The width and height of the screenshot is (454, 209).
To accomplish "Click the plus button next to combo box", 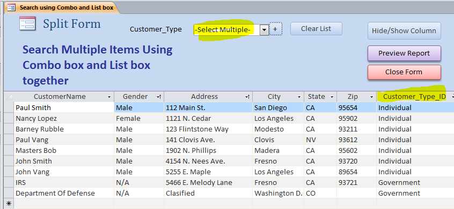I will click(x=275, y=29).
